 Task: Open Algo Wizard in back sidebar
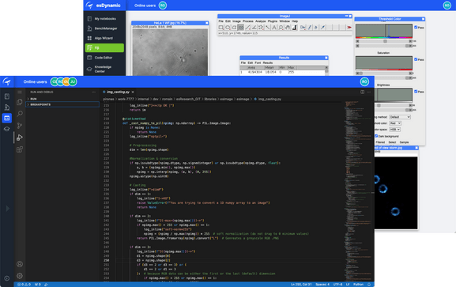(104, 38)
